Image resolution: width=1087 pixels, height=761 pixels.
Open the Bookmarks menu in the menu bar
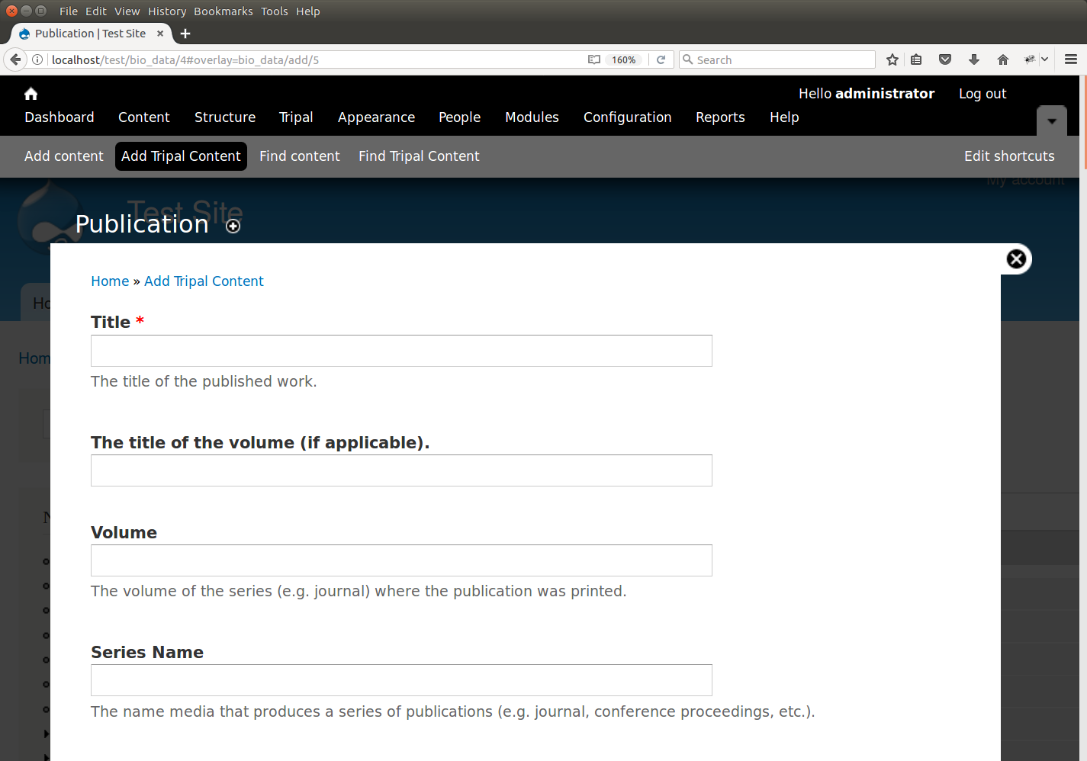223,11
